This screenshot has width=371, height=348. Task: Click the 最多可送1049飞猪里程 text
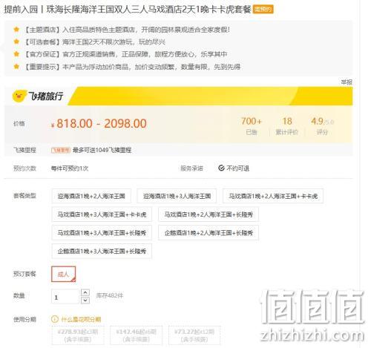point(102,150)
